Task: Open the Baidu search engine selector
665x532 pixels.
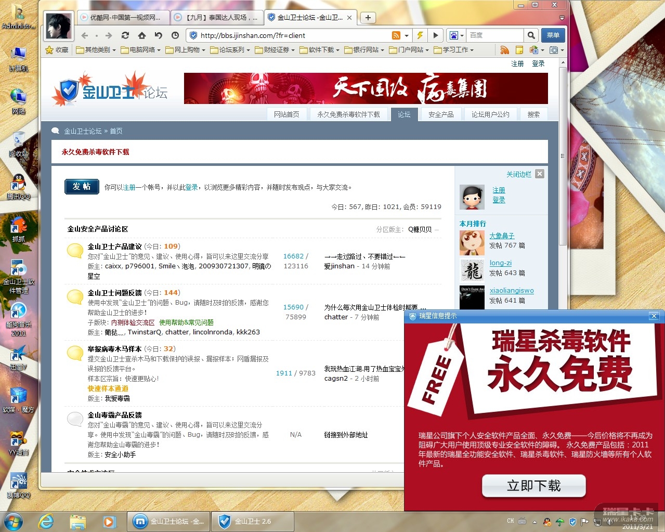Action: [457, 35]
